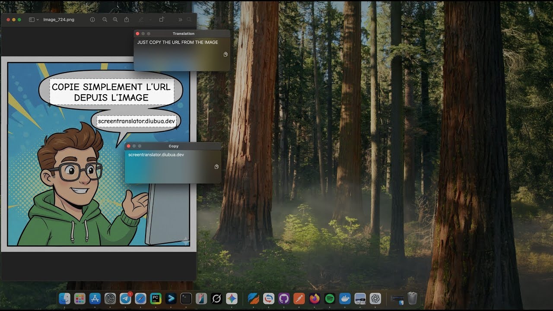Open the sidebar options dropdown chevron in Preview
Screen dimensions: 553x311
click(38, 19)
